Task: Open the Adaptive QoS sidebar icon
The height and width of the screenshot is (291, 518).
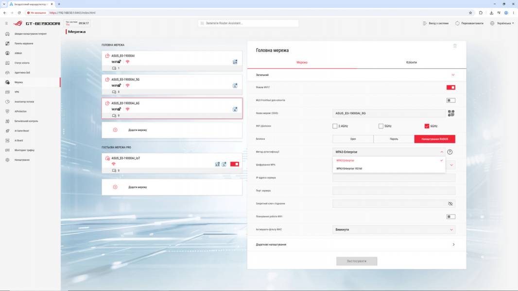Action: (7, 72)
